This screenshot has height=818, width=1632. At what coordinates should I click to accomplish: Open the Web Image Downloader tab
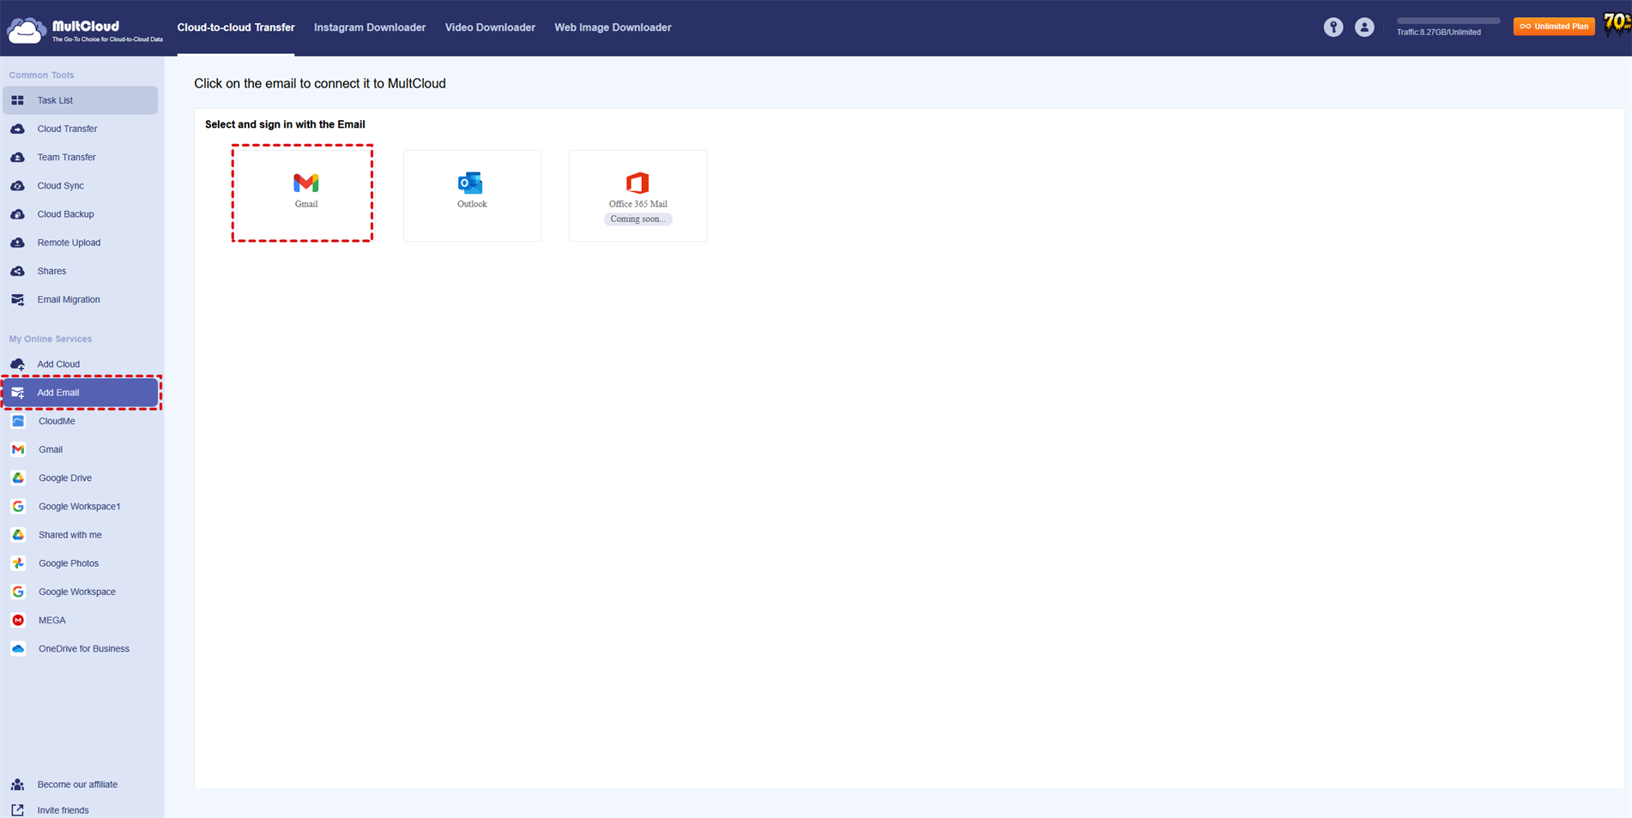(x=613, y=27)
